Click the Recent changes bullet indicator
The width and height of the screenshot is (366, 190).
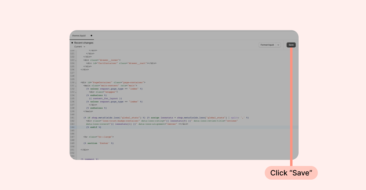click(72, 43)
